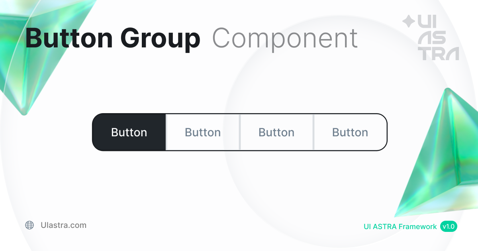Click the bold "Button Group" heading
The image size is (478, 251).
113,39
